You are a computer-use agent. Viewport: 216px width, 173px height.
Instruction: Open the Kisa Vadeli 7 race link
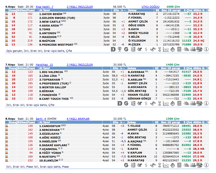(x=44, y=7)
